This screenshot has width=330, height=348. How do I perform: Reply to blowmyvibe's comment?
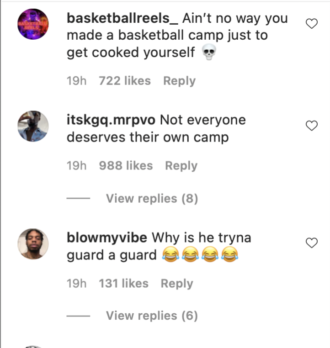coord(177,284)
